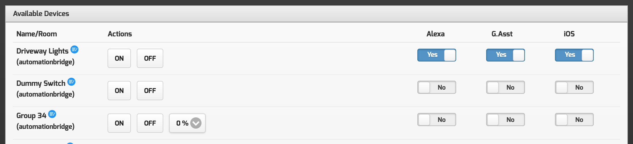Click edit icon next to Driveway Lights
Viewport: 633px width, 144px height.
point(74,49)
